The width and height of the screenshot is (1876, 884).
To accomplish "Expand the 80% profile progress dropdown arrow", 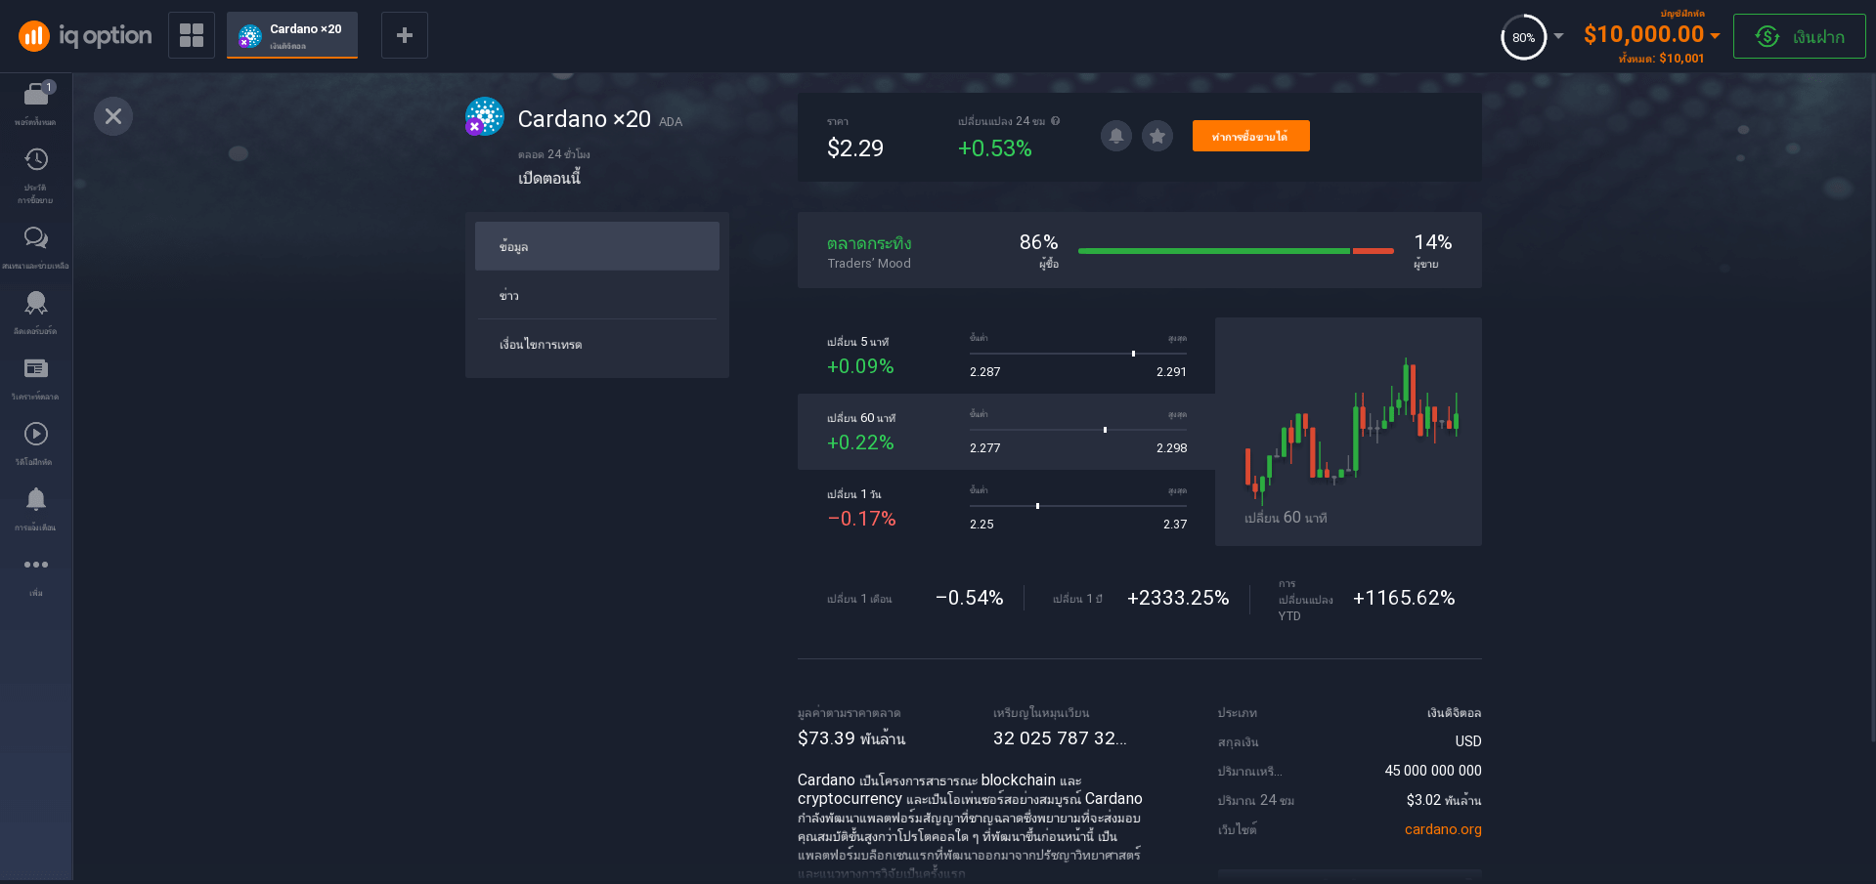I will tap(1558, 36).
